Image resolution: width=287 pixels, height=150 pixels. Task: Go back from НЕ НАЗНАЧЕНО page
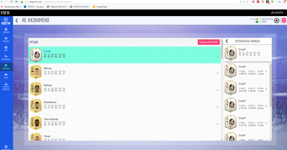[17, 20]
